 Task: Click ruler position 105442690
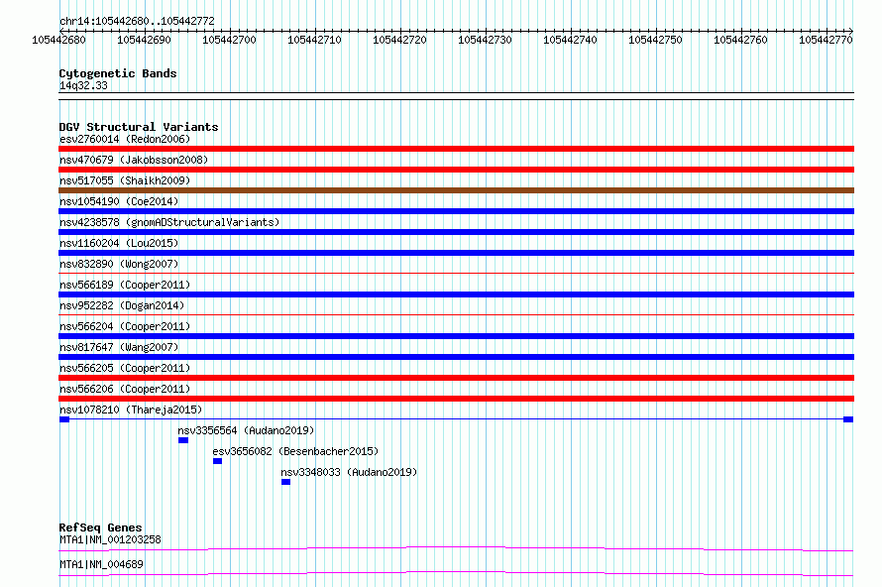(x=144, y=40)
